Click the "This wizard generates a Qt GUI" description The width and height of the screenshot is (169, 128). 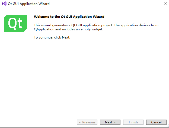point(96,27)
